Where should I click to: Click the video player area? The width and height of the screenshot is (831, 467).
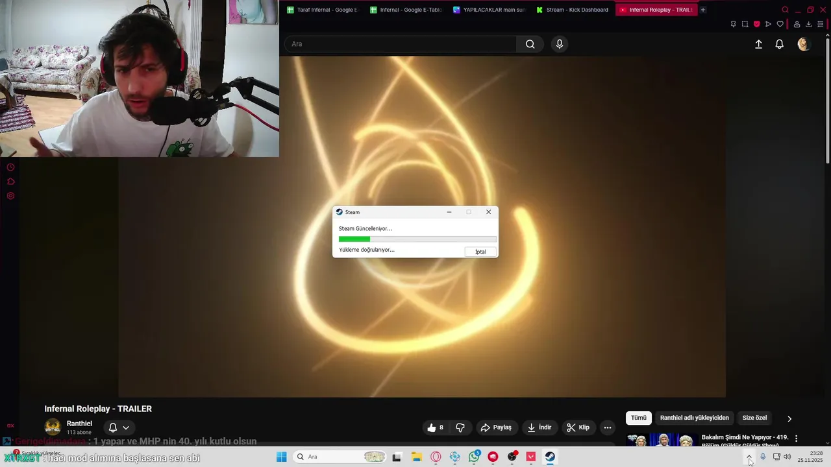click(x=422, y=226)
